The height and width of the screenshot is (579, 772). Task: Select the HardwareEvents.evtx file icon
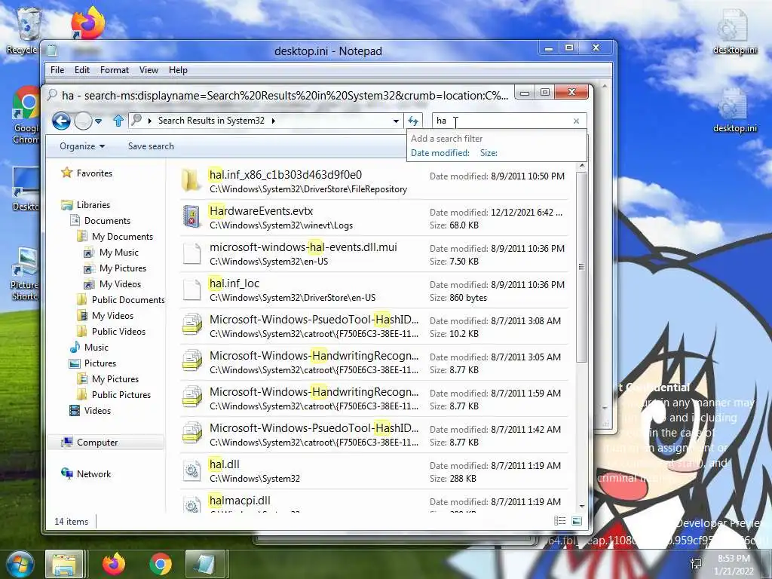tap(191, 217)
